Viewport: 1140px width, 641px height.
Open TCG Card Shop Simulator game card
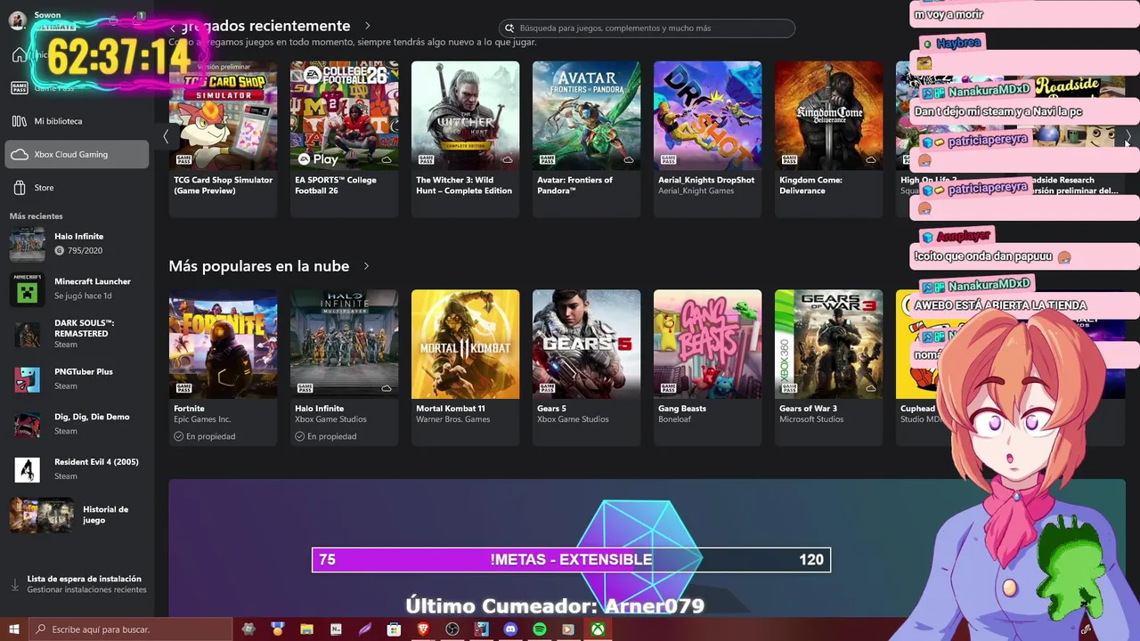[x=223, y=139]
